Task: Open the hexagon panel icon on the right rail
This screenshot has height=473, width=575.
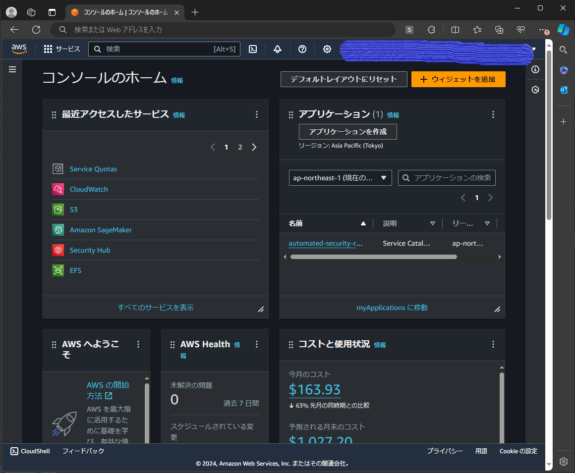Action: pos(535,90)
